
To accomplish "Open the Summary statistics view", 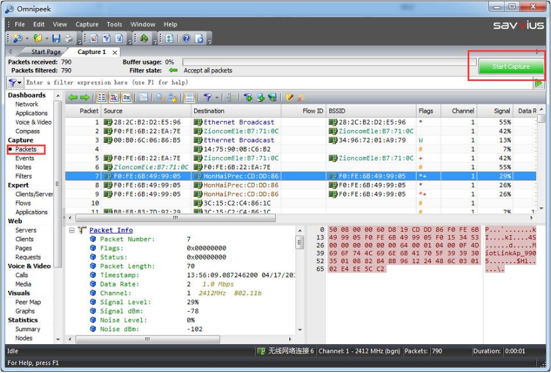I will coord(28,329).
